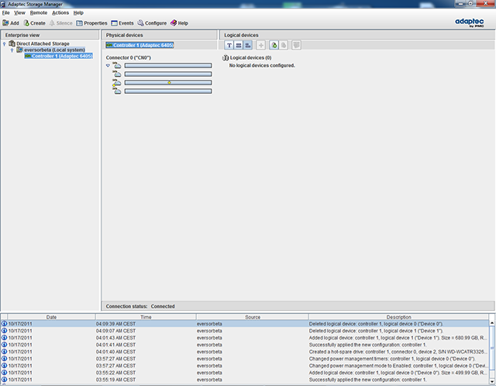Sort events by the Date column header
This screenshot has width=496, height=386.
51,317
